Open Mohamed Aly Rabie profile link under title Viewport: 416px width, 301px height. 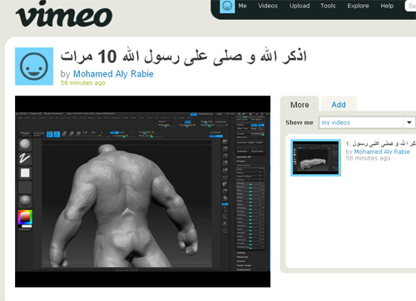(x=113, y=74)
